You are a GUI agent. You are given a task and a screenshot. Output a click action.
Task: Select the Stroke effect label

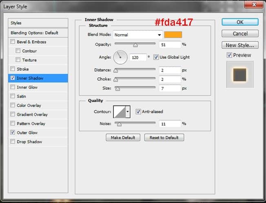[23, 69]
